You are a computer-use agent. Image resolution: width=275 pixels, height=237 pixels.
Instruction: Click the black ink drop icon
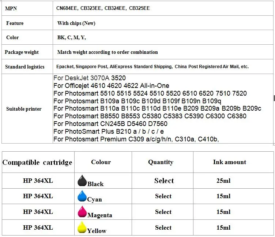(82, 181)
